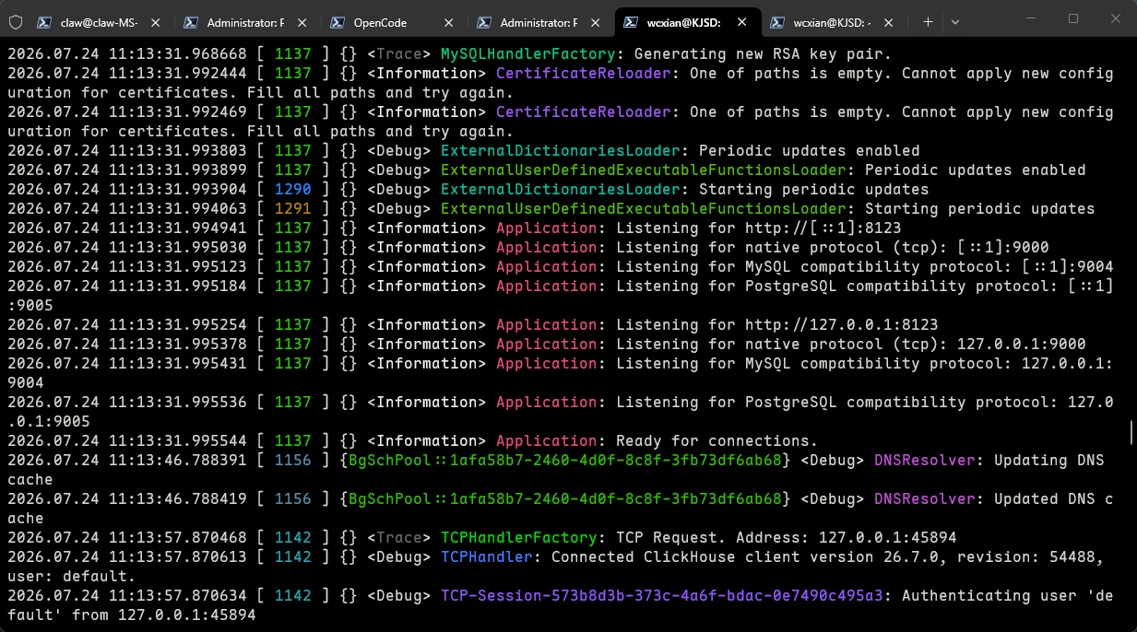The image size is (1137, 632).
Task: Click the native protocol address "127.0.0.1:9000"
Action: click(x=1021, y=345)
